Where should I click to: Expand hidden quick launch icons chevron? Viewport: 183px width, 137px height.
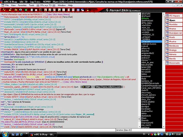27,134
